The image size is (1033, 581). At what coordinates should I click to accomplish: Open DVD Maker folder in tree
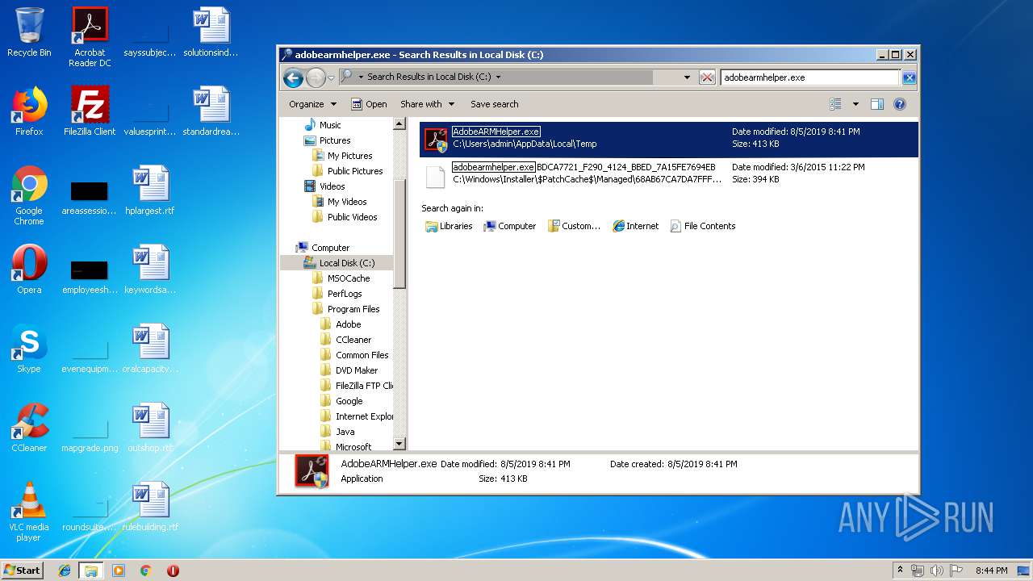[x=349, y=370]
